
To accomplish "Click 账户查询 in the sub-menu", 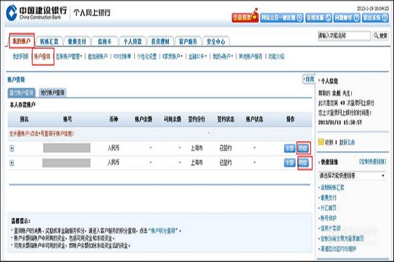I will tap(42, 57).
